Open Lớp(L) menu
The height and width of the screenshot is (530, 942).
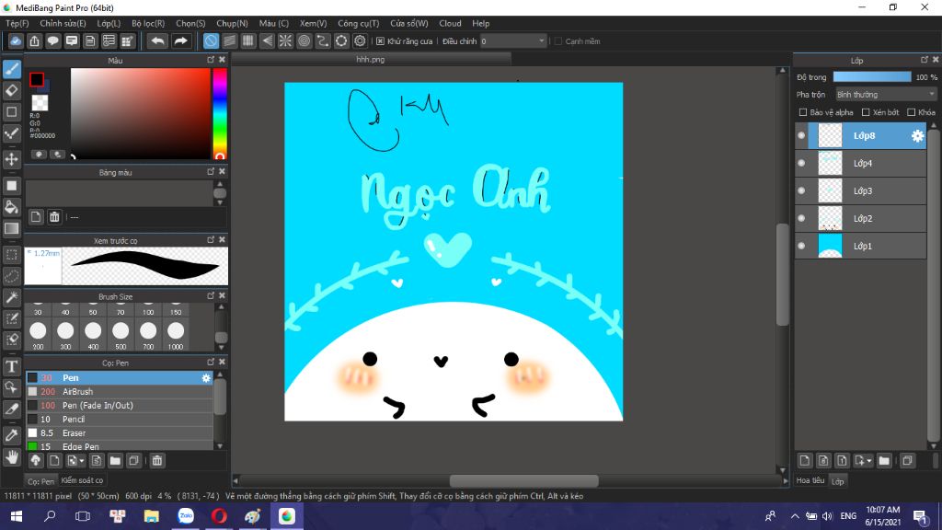[109, 23]
